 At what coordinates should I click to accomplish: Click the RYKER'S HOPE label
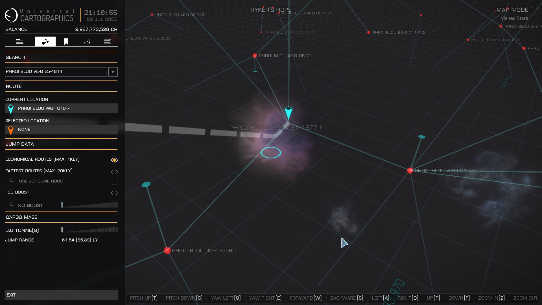pyautogui.click(x=271, y=10)
